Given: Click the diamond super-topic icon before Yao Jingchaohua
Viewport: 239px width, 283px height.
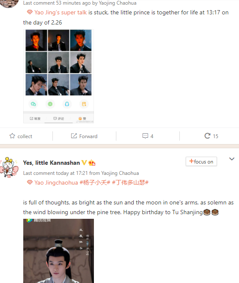Looking at the screenshot, I should pos(30,182).
